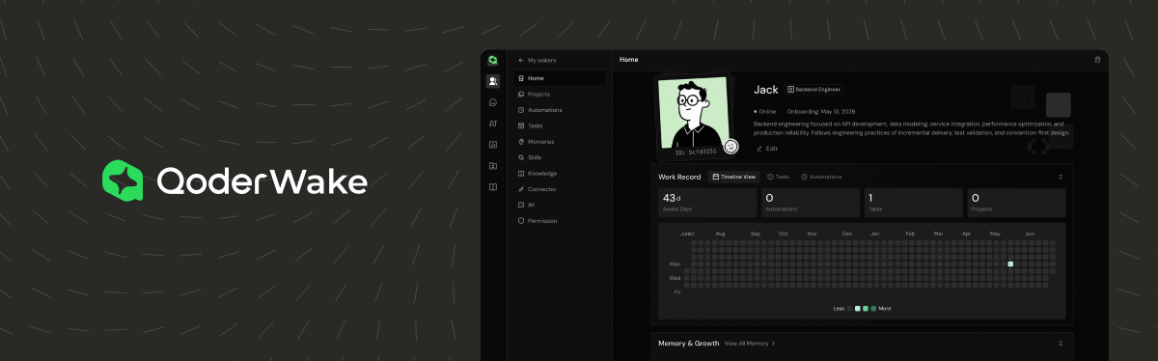This screenshot has width=1158, height=361.
Task: Open Projects in the sidebar
Action: [x=560, y=95]
